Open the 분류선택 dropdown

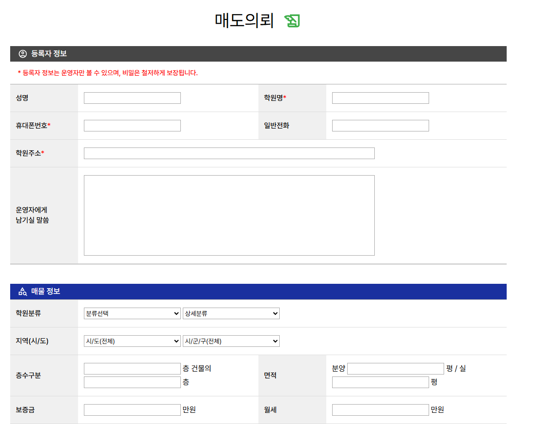132,313
